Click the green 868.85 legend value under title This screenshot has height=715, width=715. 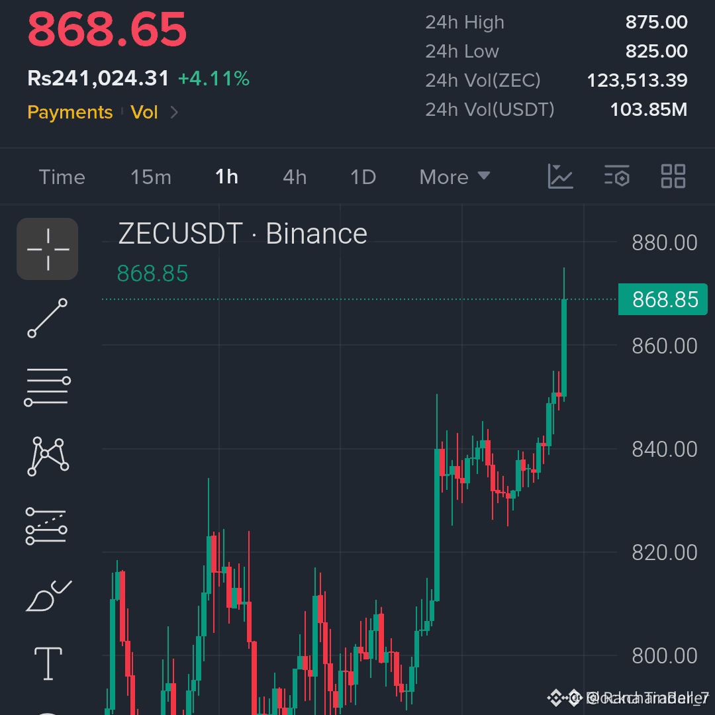point(152,273)
